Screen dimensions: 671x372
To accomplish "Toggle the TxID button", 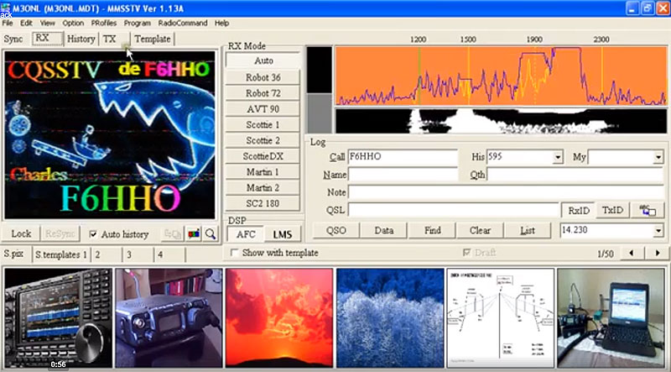I will 612,210.
